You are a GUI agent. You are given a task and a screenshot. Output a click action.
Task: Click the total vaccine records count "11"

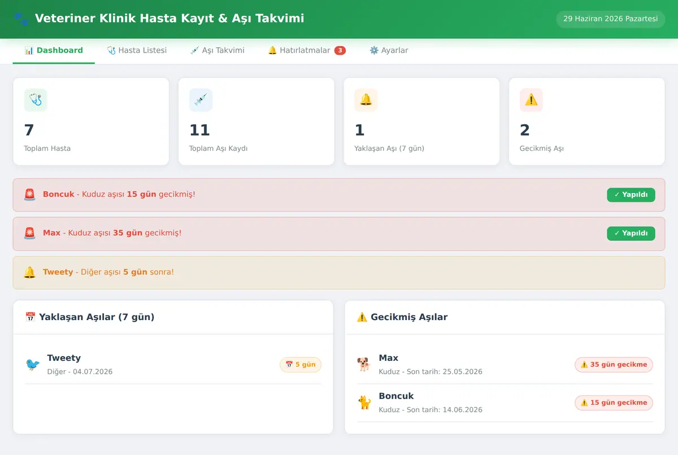(x=199, y=130)
